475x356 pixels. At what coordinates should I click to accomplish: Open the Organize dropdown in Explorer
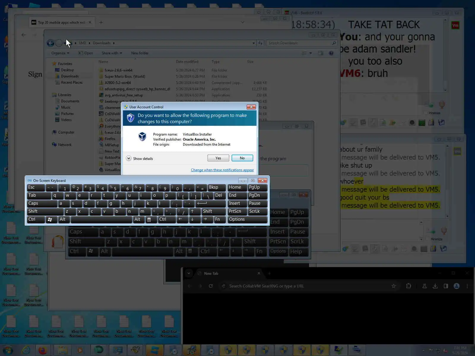point(60,53)
